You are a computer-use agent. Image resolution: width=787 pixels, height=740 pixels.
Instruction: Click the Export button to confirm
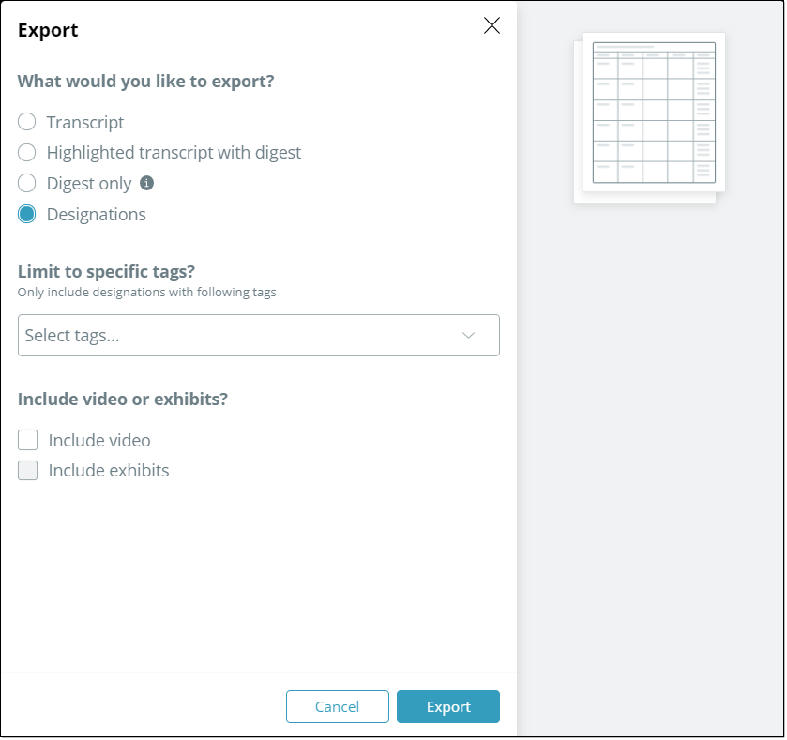coord(447,706)
